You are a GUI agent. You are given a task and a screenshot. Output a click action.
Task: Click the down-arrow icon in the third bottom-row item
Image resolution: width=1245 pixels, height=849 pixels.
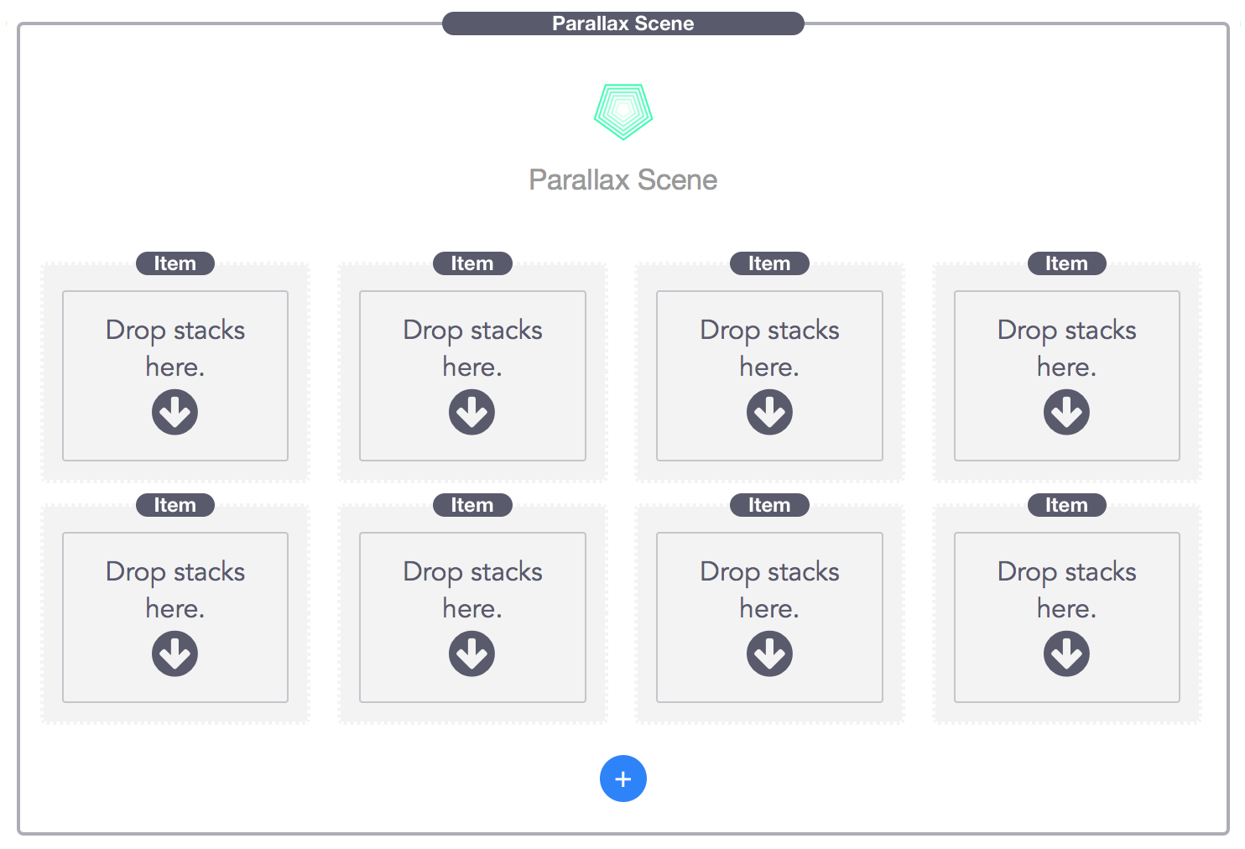tap(769, 654)
